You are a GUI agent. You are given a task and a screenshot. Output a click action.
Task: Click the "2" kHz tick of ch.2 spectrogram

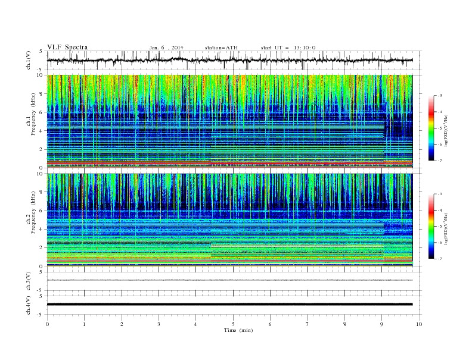(x=42, y=248)
